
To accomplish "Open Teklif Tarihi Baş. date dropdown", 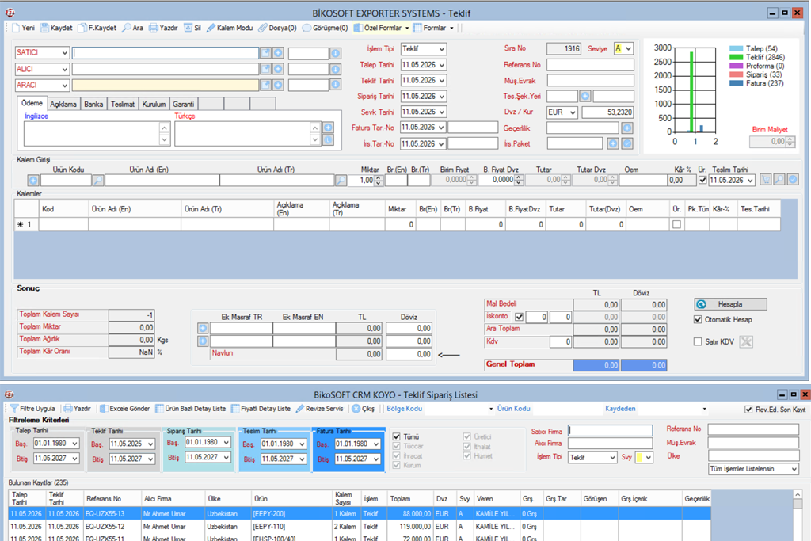I will (150, 444).
